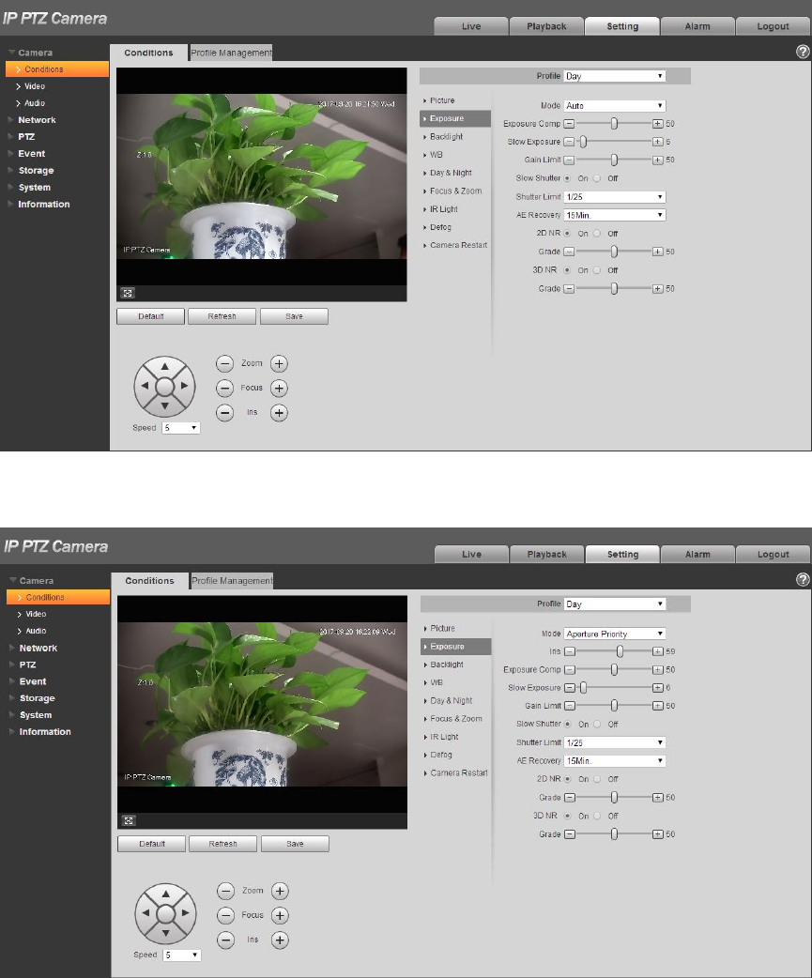The height and width of the screenshot is (978, 812).
Task: Click Iris minus button beside PTZ pad, lower screenshot
Action: pyautogui.click(x=225, y=940)
